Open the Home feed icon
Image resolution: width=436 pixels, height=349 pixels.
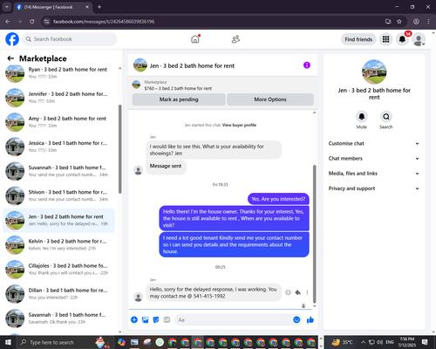[x=195, y=39]
